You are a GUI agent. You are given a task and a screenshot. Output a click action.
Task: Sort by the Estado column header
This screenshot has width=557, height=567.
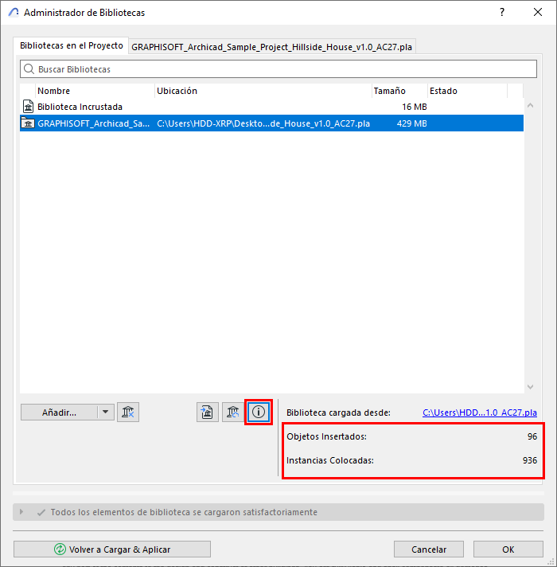pos(467,91)
